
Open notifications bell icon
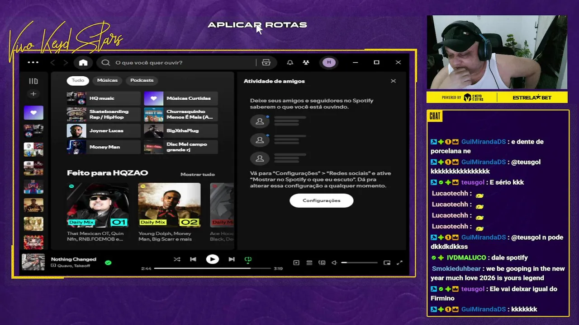coord(290,63)
